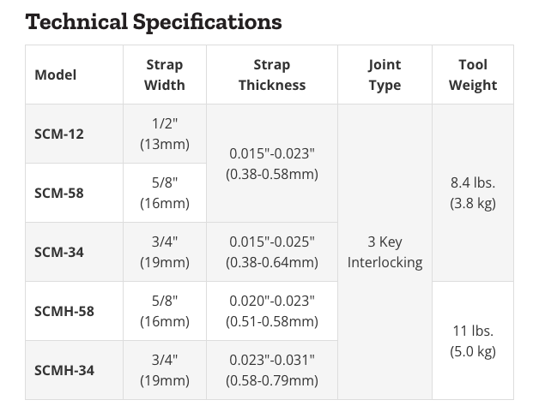Click the Tool Weight column header
The height and width of the screenshot is (412, 539).
pos(473,75)
